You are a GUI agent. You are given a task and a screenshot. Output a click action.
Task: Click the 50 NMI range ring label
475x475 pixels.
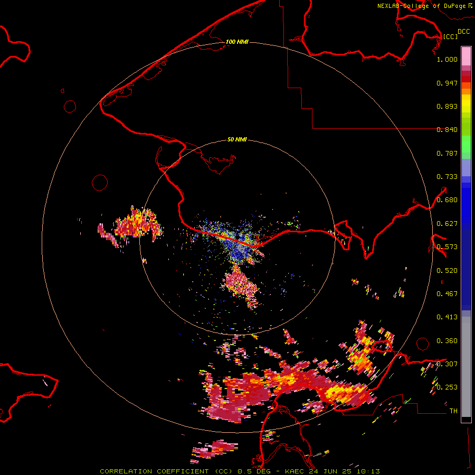tap(237, 139)
